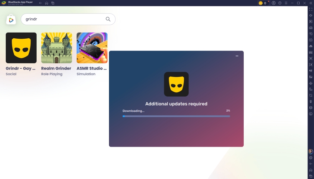The width and height of the screenshot is (314, 179).
Task: Click the home icon in the title bar
Action: [x=47, y=3]
